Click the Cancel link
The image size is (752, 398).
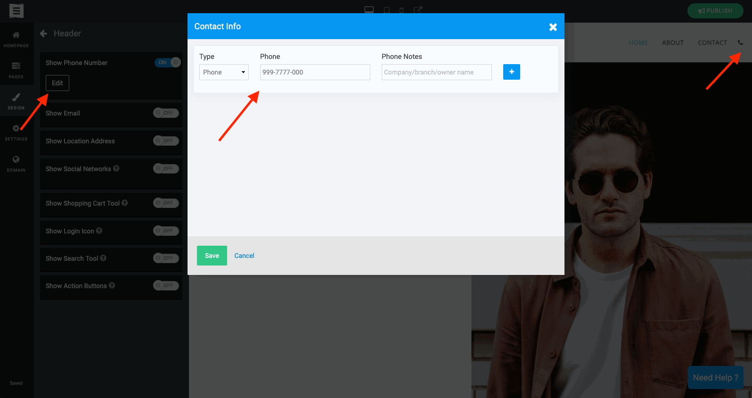tap(244, 256)
